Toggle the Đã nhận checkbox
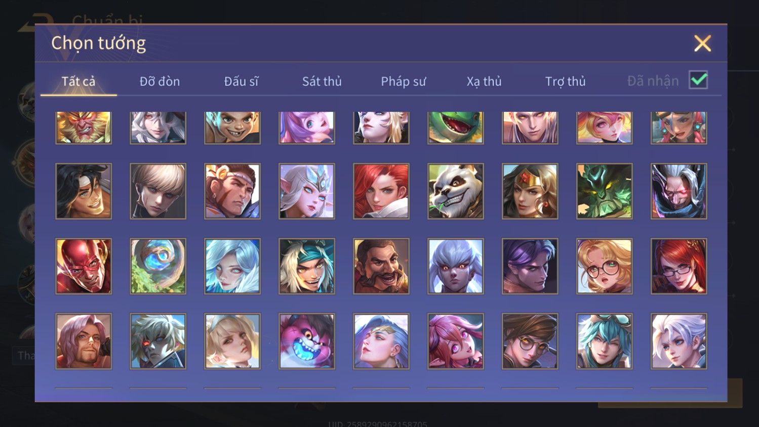This screenshot has height=427, width=759. [x=698, y=80]
